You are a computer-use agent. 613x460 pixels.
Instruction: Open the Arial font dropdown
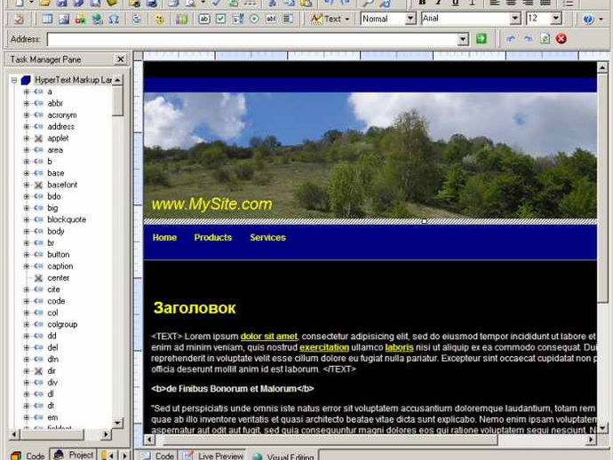tap(515, 19)
